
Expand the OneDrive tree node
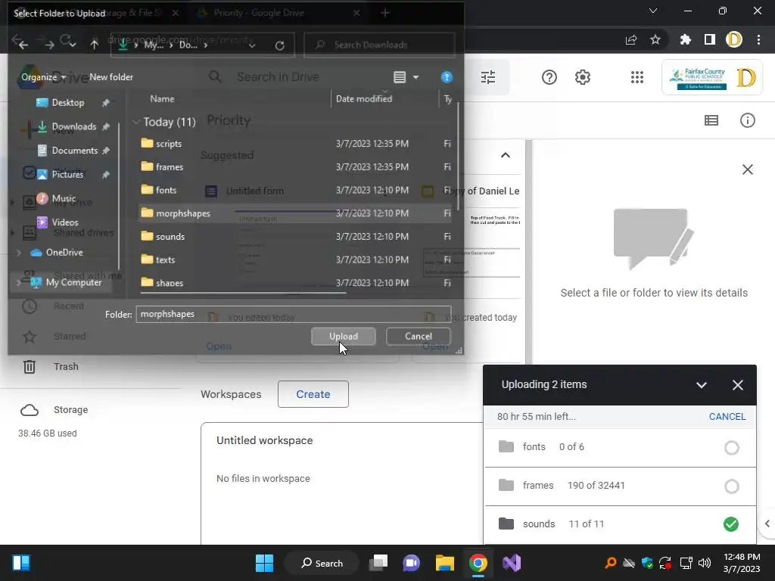point(19,253)
